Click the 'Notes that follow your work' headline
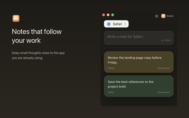The image size is (189, 118). [x=37, y=36]
